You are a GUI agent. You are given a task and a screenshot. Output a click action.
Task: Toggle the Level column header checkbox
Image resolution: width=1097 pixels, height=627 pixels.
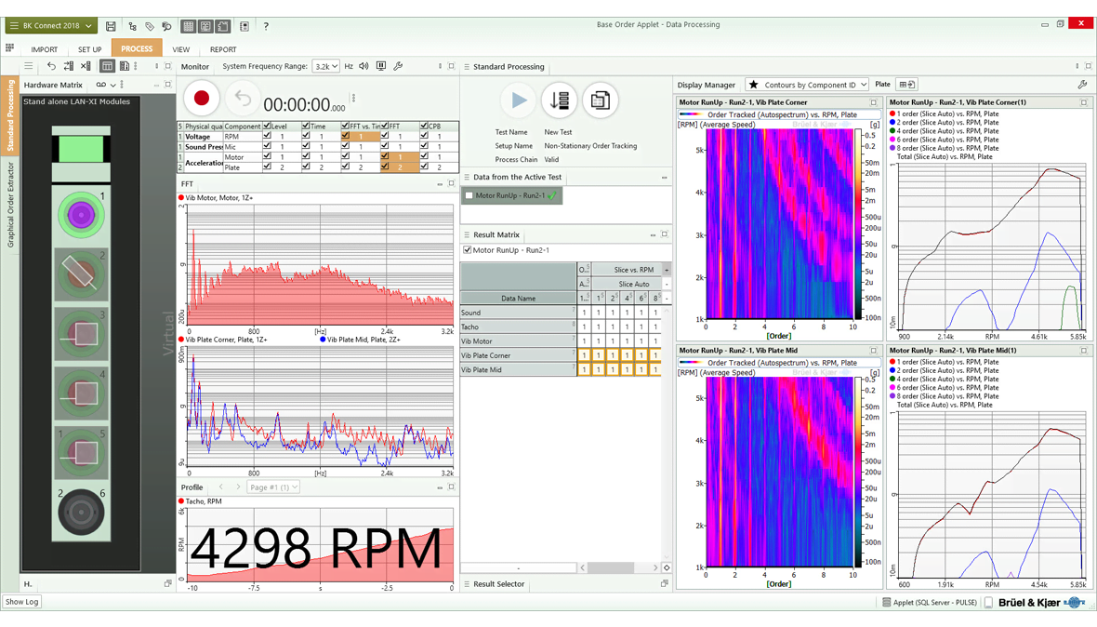[x=267, y=126]
